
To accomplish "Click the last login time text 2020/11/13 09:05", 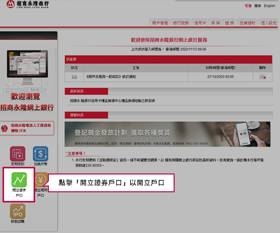I will (x=193, y=49).
